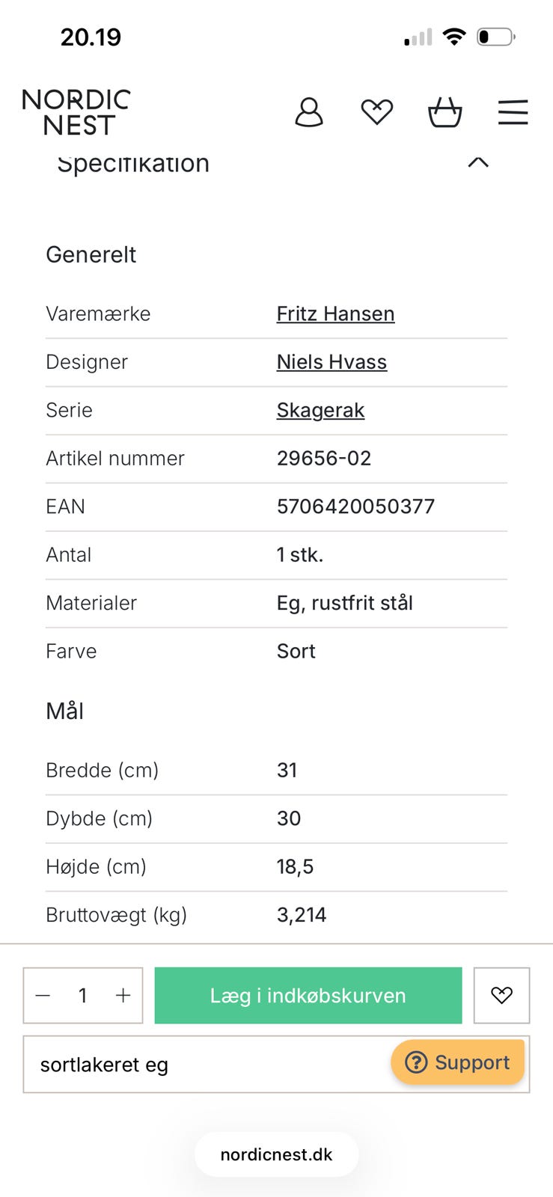
Task: Tap the Support chat button
Action: [457, 1062]
